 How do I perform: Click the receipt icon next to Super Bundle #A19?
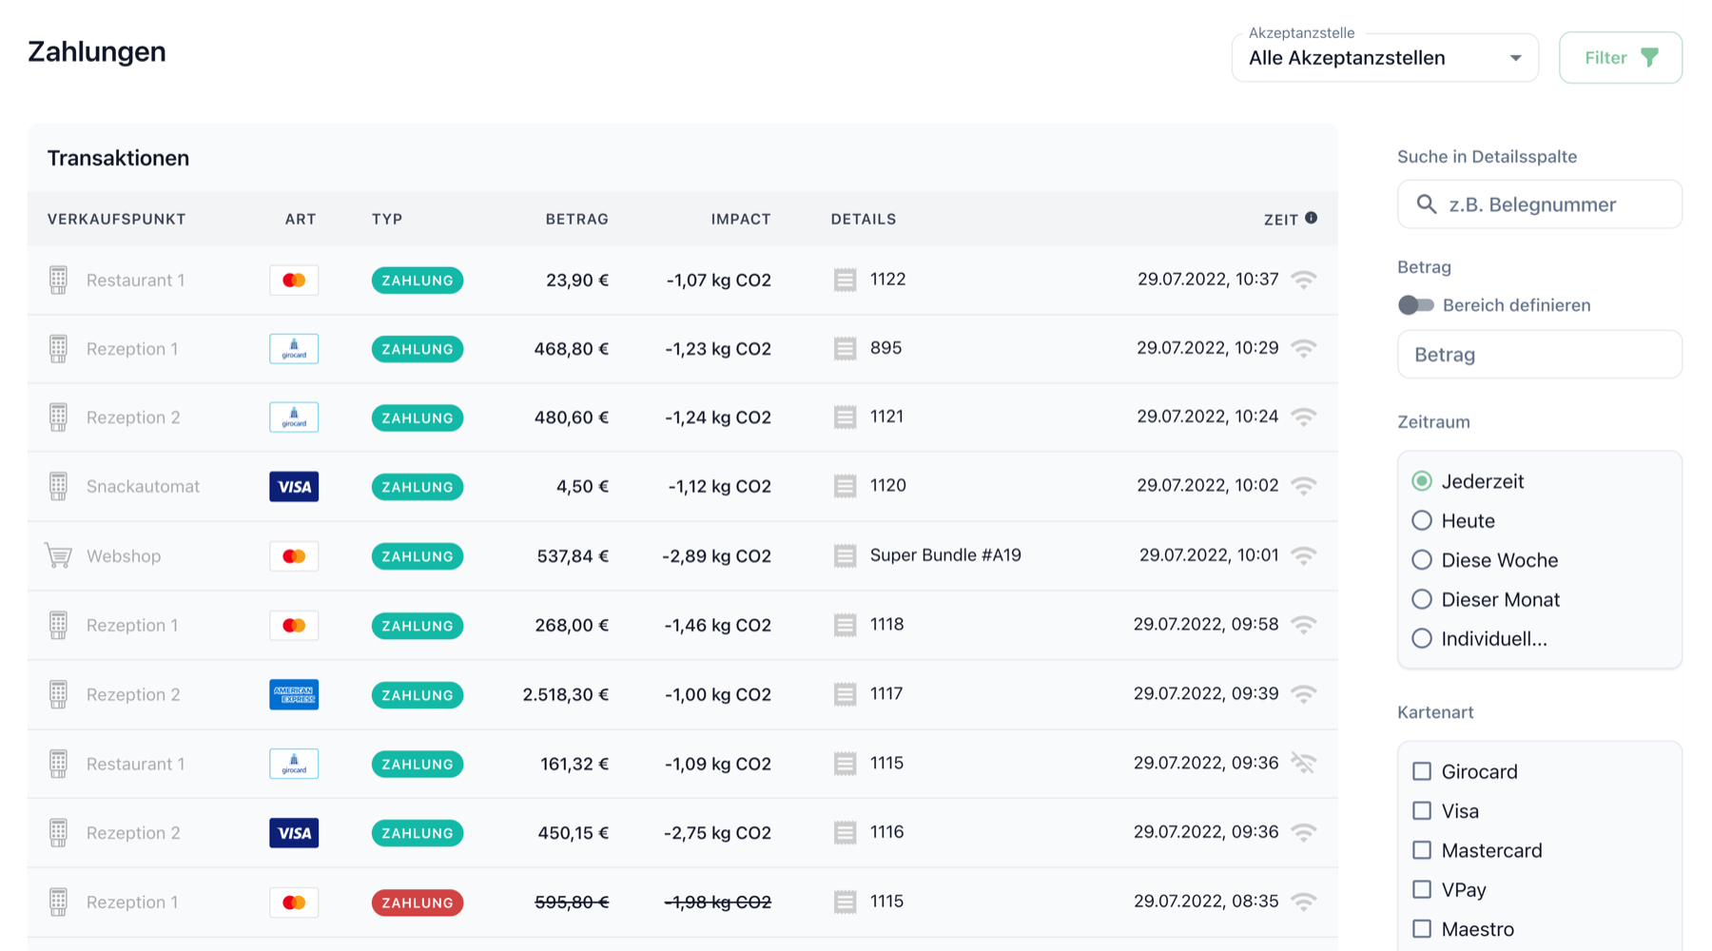click(x=845, y=555)
